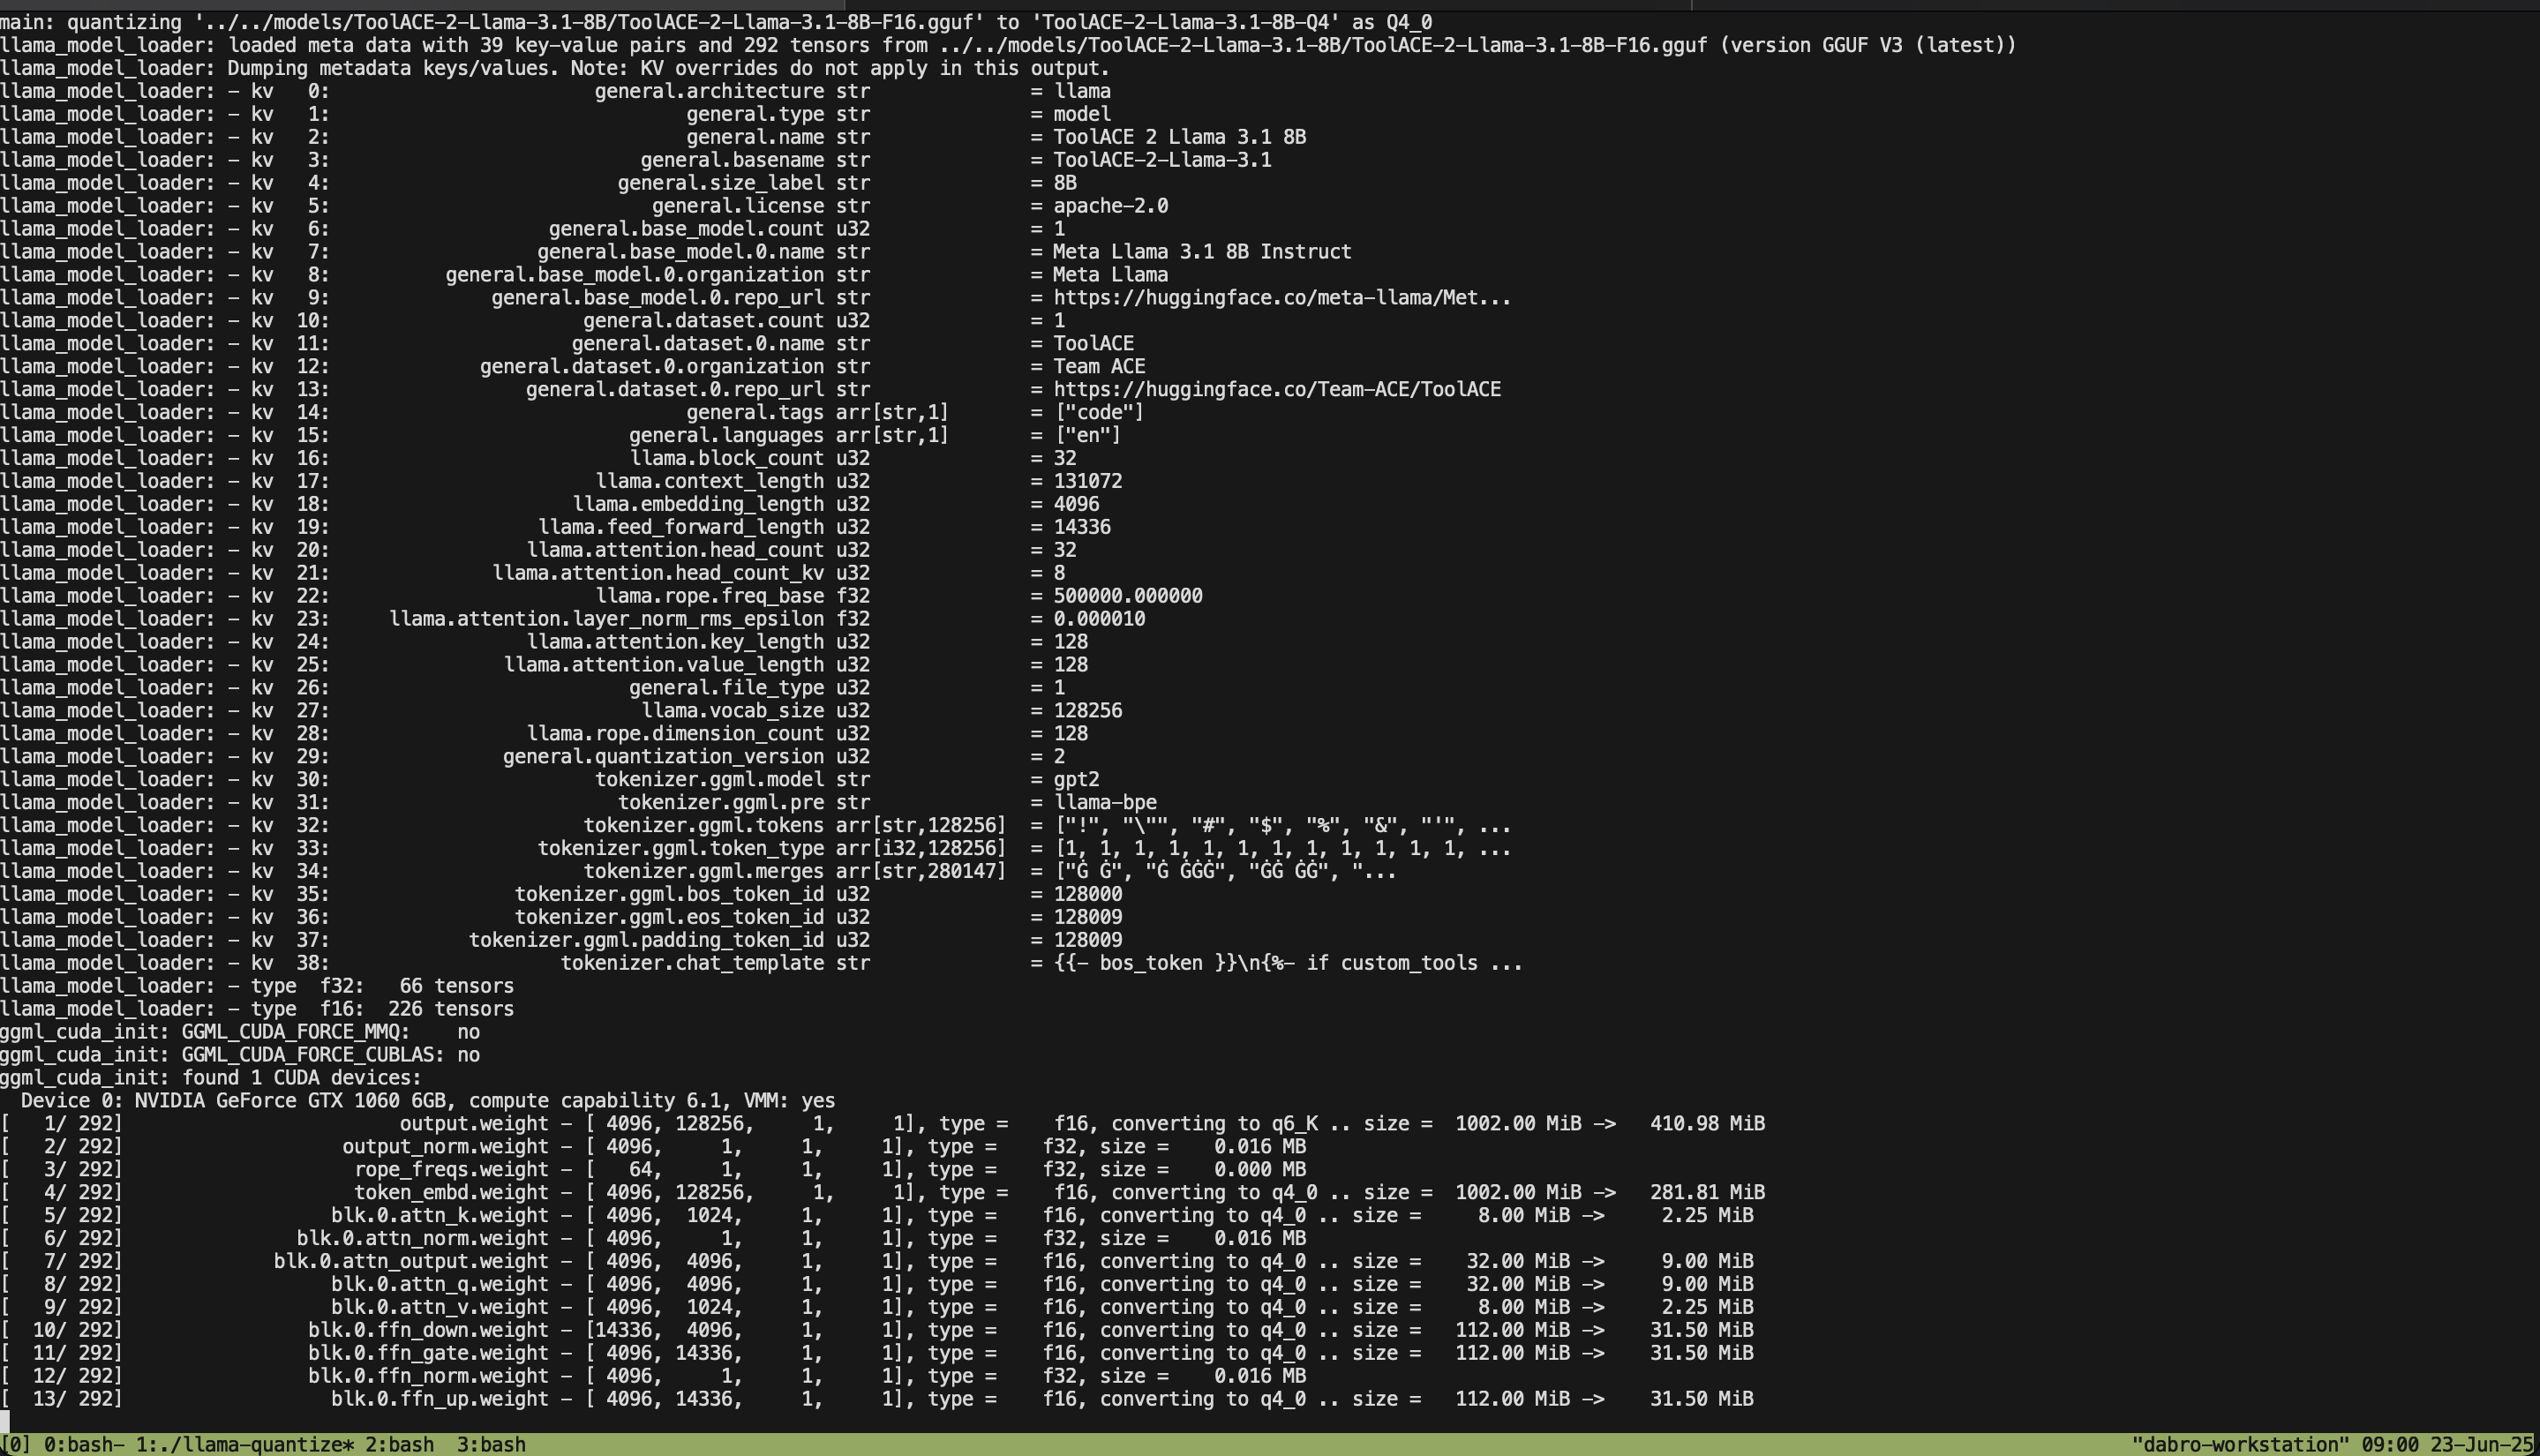2540x1456 pixels.
Task: Click the terminal cursor block at the bottom
Action: pyautogui.click(x=5, y=1421)
